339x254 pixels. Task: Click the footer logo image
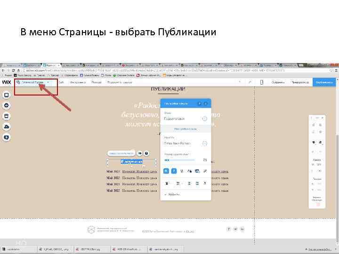point(91,230)
